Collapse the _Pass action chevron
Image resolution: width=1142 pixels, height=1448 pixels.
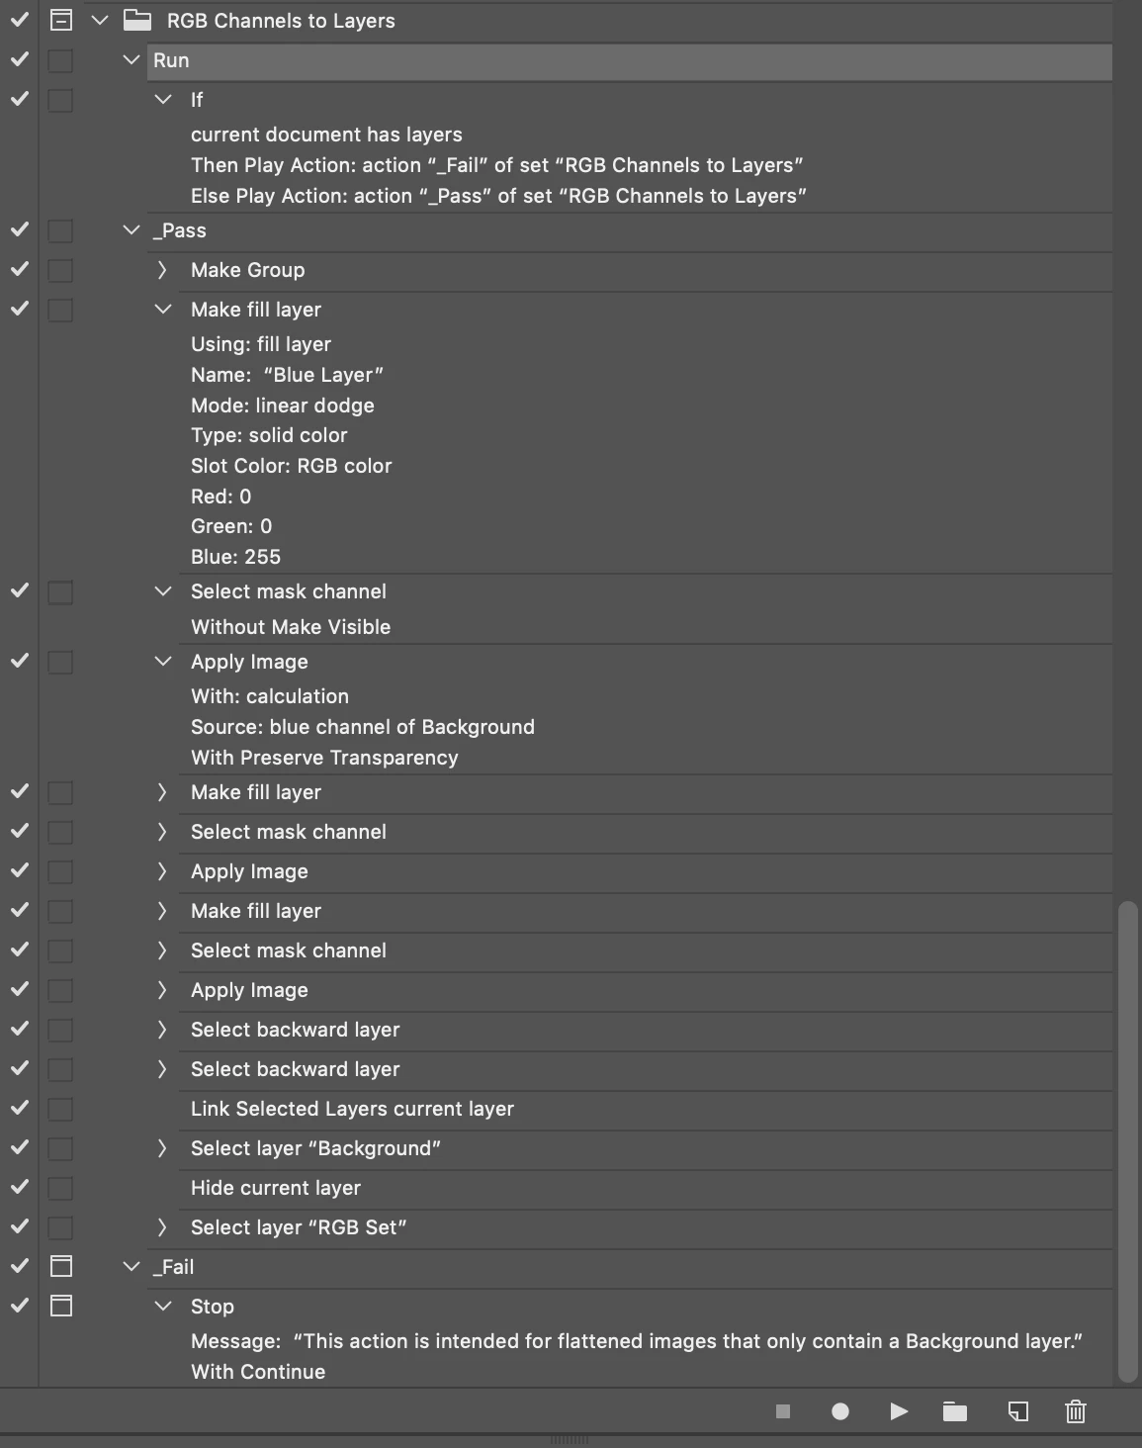click(x=131, y=229)
